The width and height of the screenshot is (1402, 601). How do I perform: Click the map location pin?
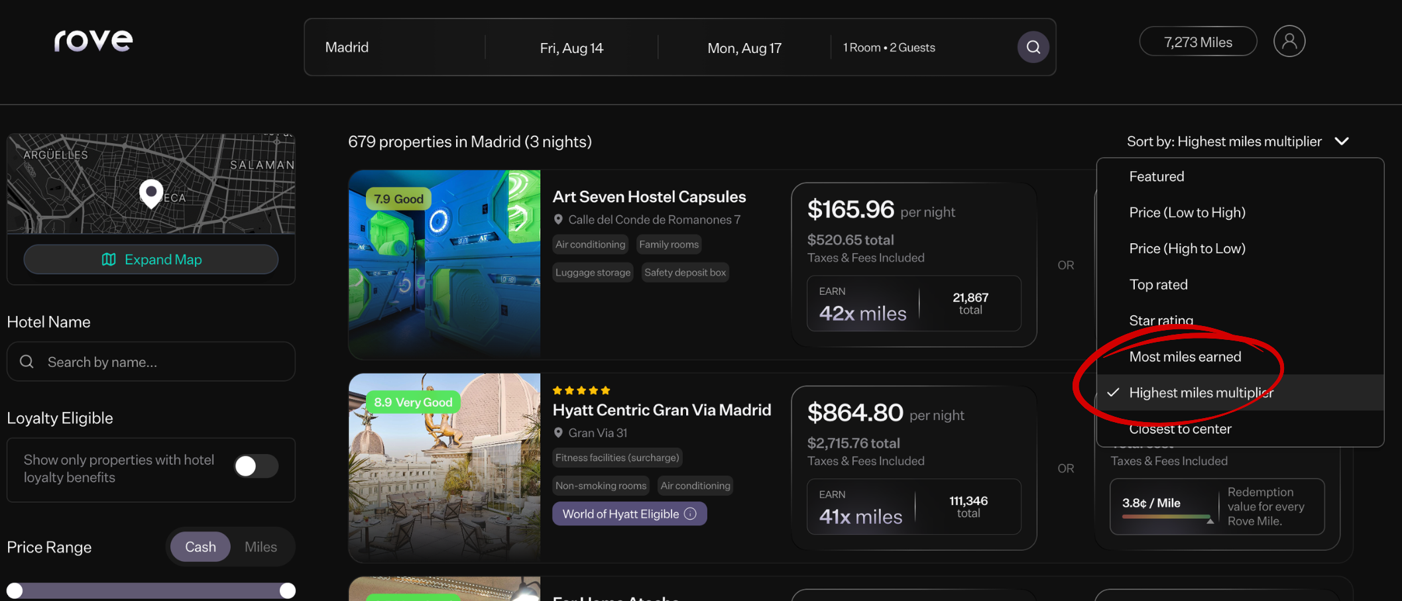(x=151, y=193)
